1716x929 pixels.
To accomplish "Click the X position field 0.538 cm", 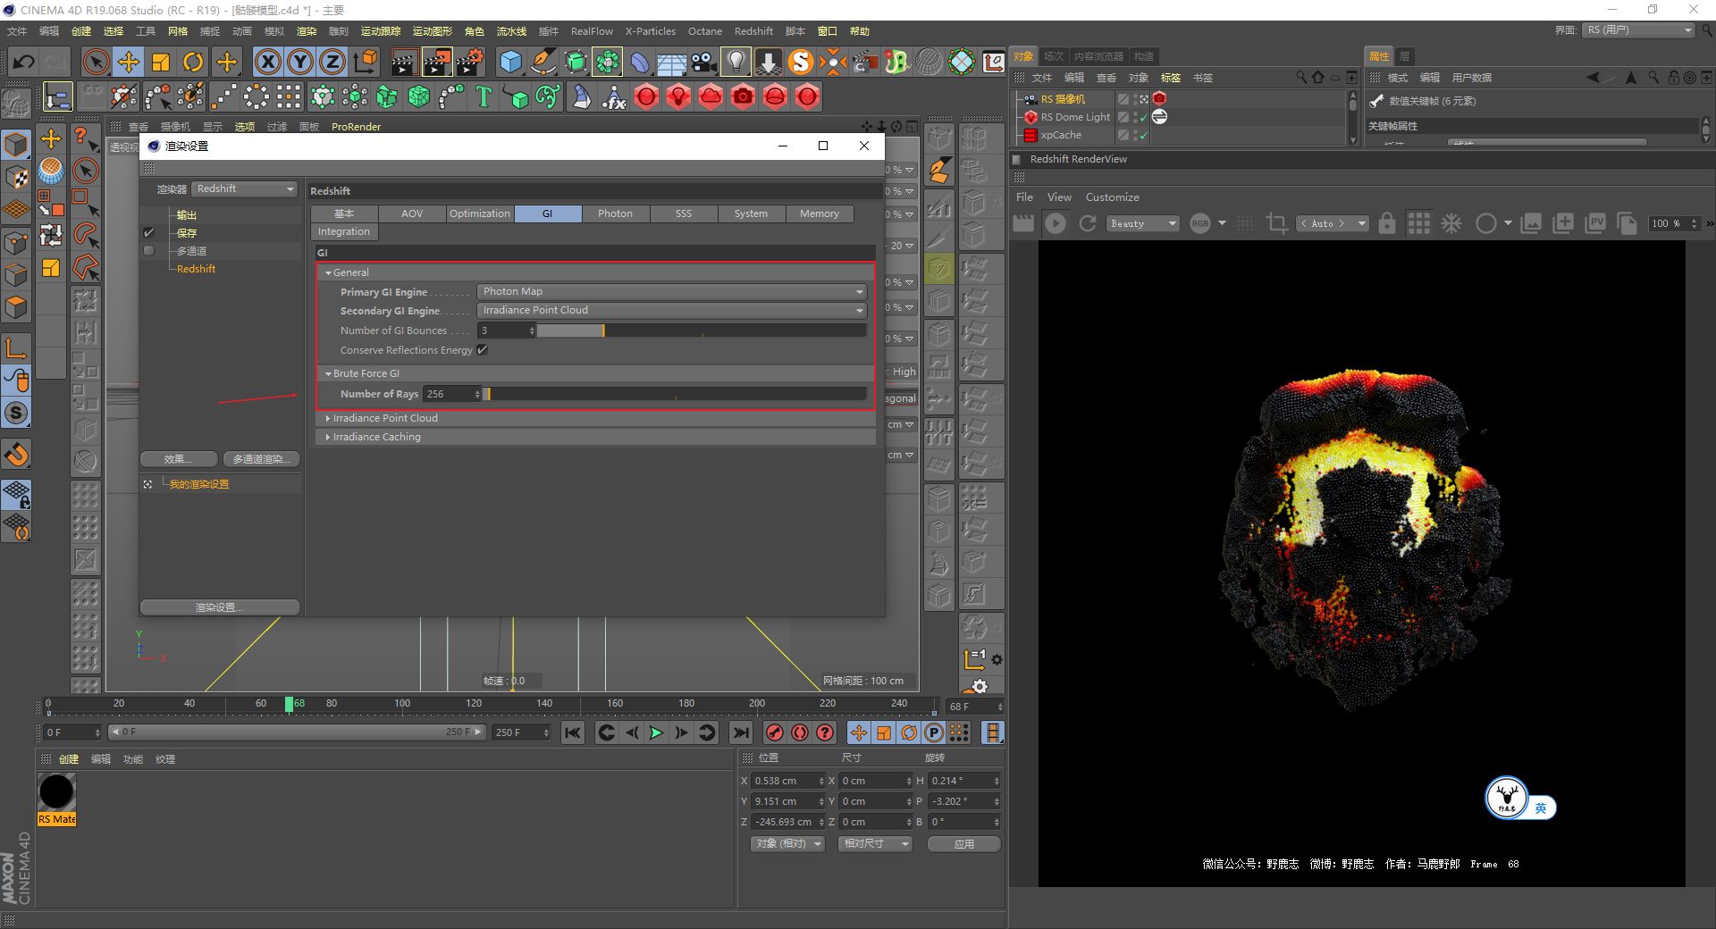I will pyautogui.click(x=788, y=781).
